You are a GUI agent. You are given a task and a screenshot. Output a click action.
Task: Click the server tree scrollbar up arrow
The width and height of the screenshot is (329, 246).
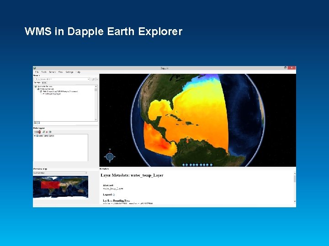tap(96, 87)
